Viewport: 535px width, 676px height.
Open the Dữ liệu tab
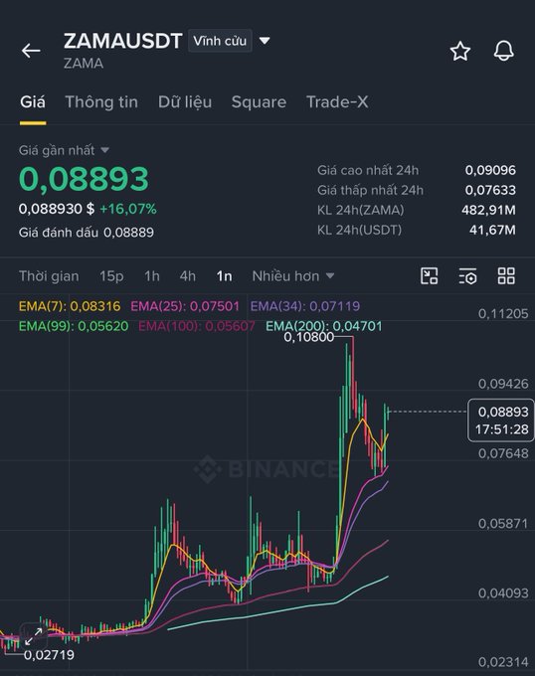(x=185, y=102)
